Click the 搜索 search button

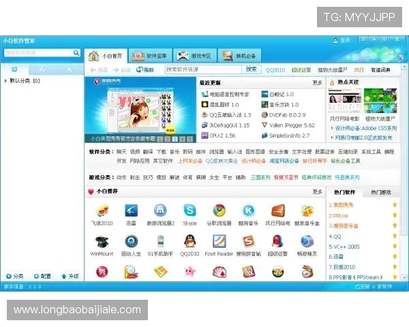251,69
